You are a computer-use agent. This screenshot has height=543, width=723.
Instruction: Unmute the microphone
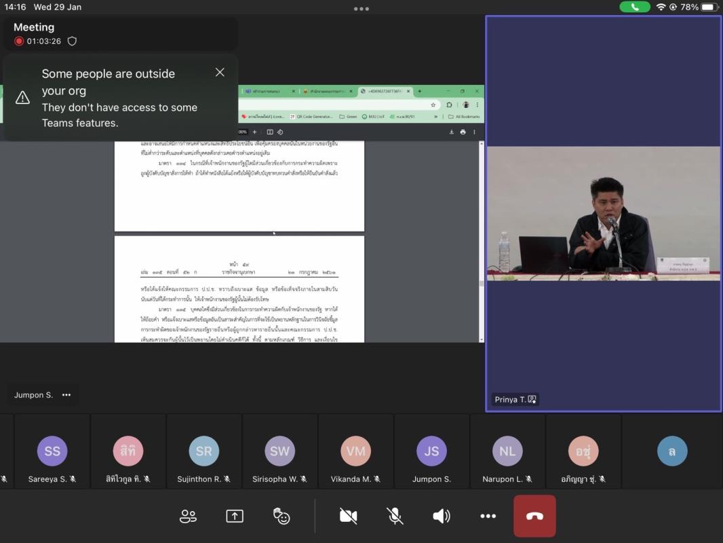click(x=395, y=517)
